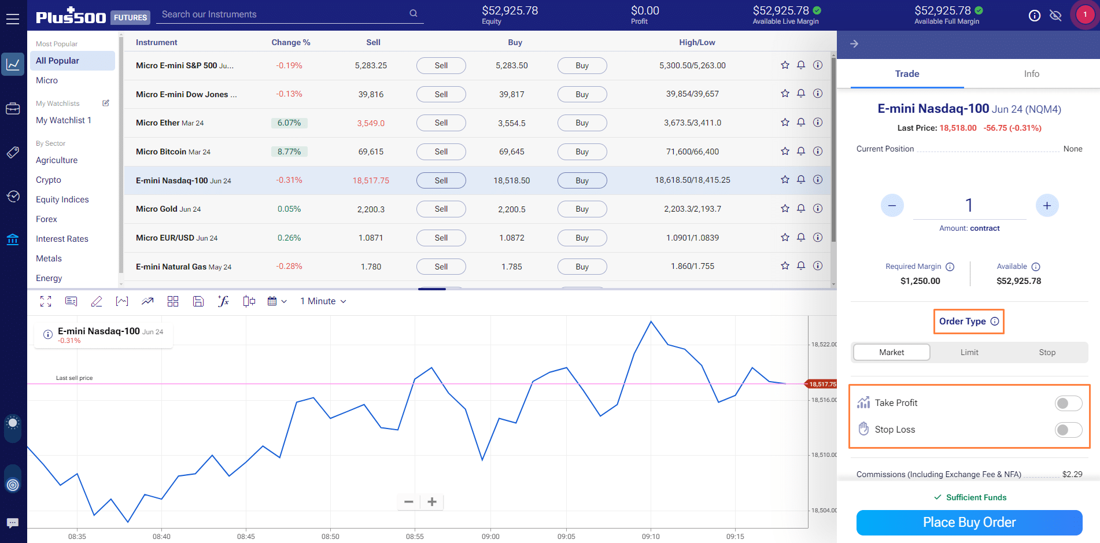This screenshot has width=1100, height=543.
Task: Select the Crypto sector
Action: pos(49,180)
